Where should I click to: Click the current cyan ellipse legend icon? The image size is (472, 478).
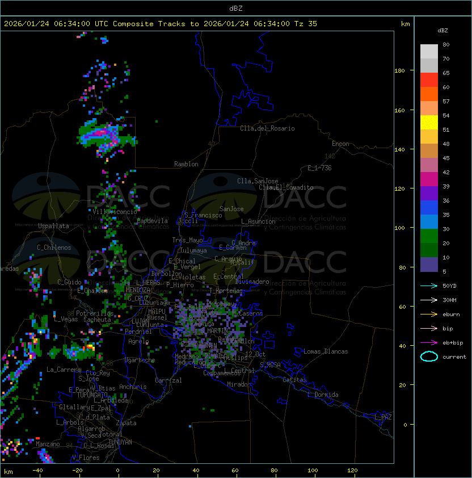click(x=429, y=357)
